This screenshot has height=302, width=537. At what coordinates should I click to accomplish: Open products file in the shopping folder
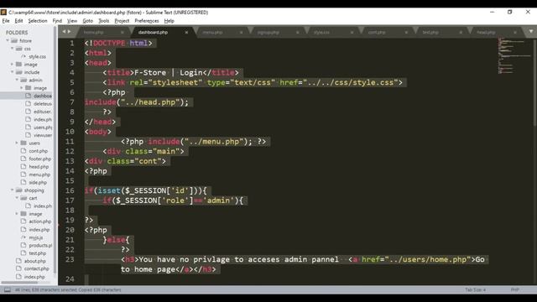(x=40, y=245)
